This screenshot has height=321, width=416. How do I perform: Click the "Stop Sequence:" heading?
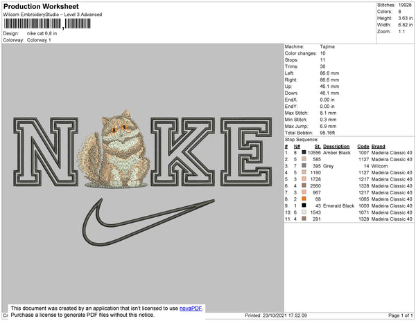(x=302, y=140)
